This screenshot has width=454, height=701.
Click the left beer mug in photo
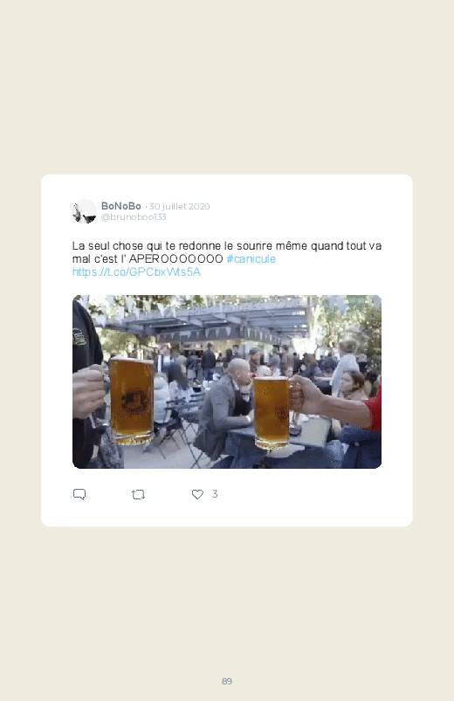(x=132, y=401)
